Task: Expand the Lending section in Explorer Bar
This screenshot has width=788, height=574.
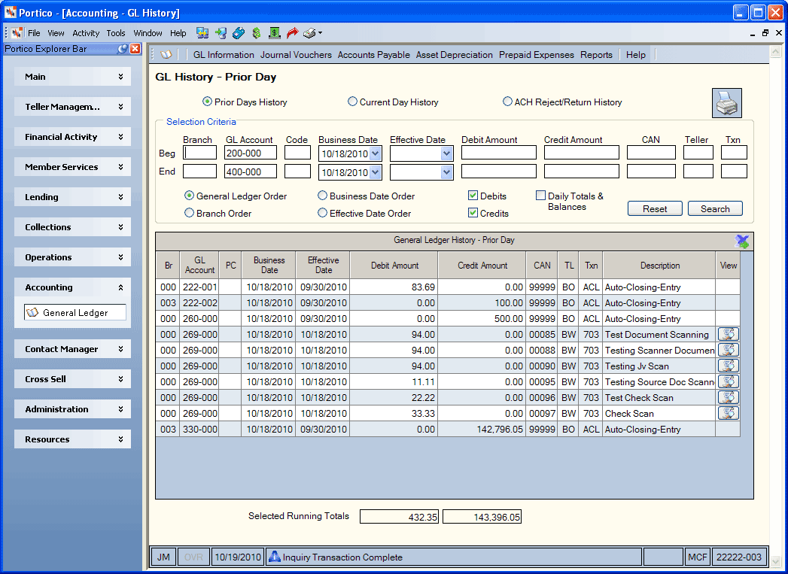Action: coord(73,197)
